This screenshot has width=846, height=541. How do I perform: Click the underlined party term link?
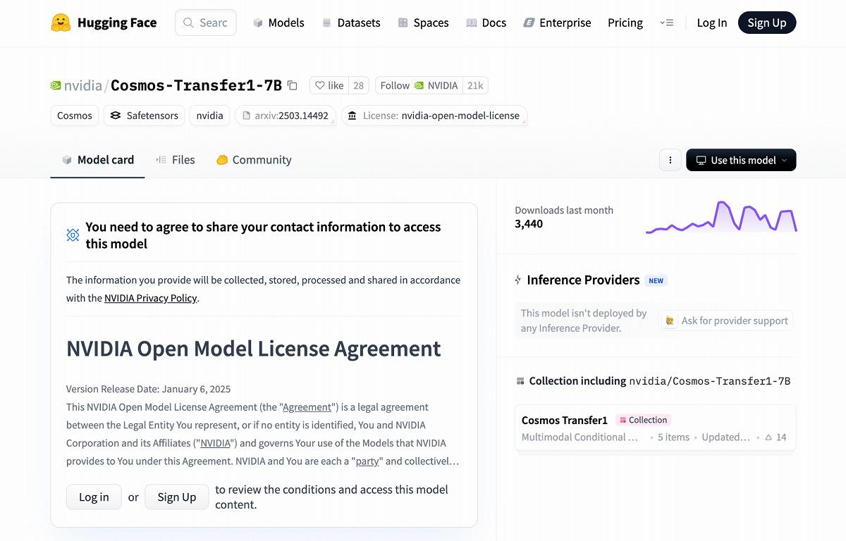[x=368, y=461]
